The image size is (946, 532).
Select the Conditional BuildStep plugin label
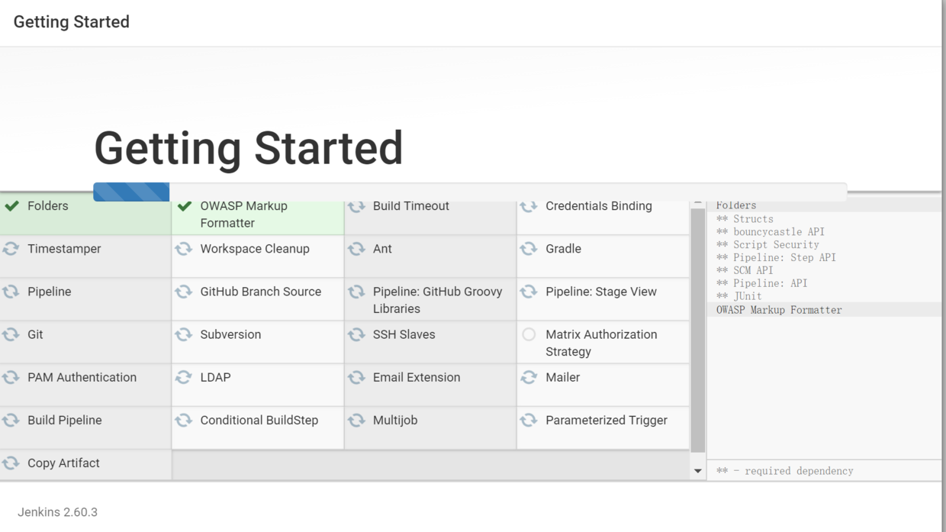(x=259, y=420)
